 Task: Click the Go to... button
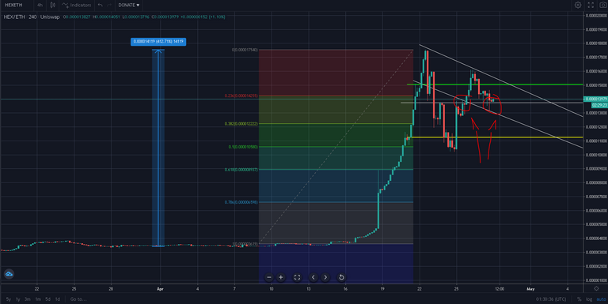point(78,299)
